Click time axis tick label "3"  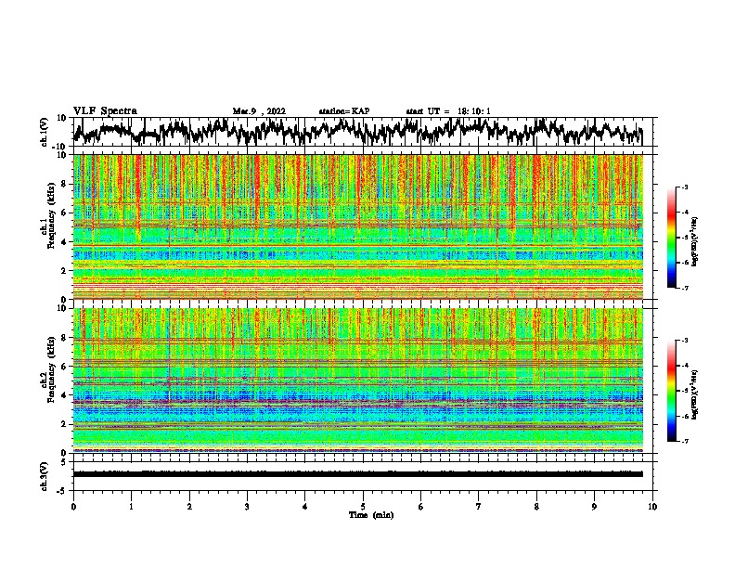247,507
